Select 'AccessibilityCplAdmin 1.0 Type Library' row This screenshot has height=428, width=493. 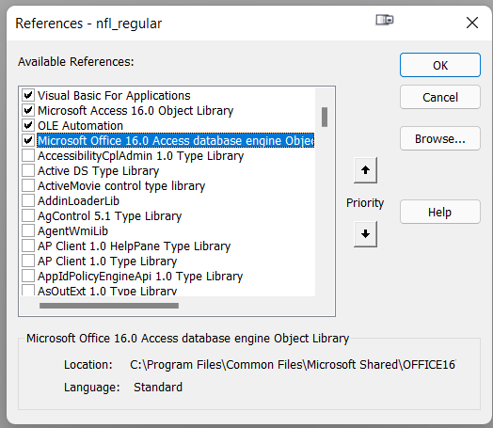[140, 156]
